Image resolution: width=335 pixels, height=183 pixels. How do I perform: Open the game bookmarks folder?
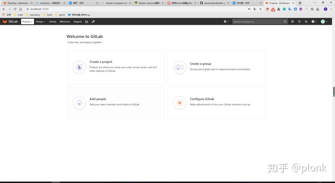coord(60,15)
